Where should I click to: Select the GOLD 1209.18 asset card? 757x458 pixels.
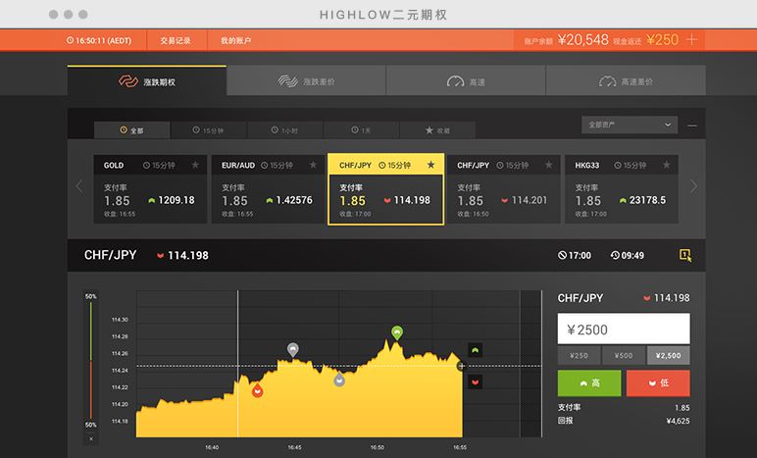point(150,189)
